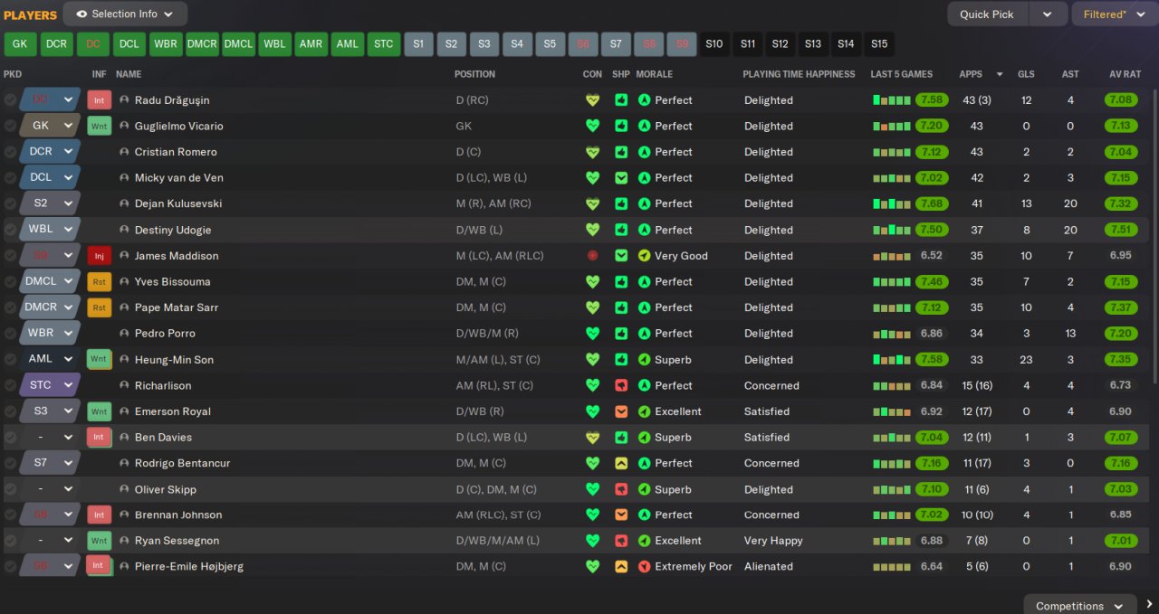Click the last 5 games form bars for Maddison
Image resolution: width=1159 pixels, height=614 pixels.
pyautogui.click(x=892, y=256)
